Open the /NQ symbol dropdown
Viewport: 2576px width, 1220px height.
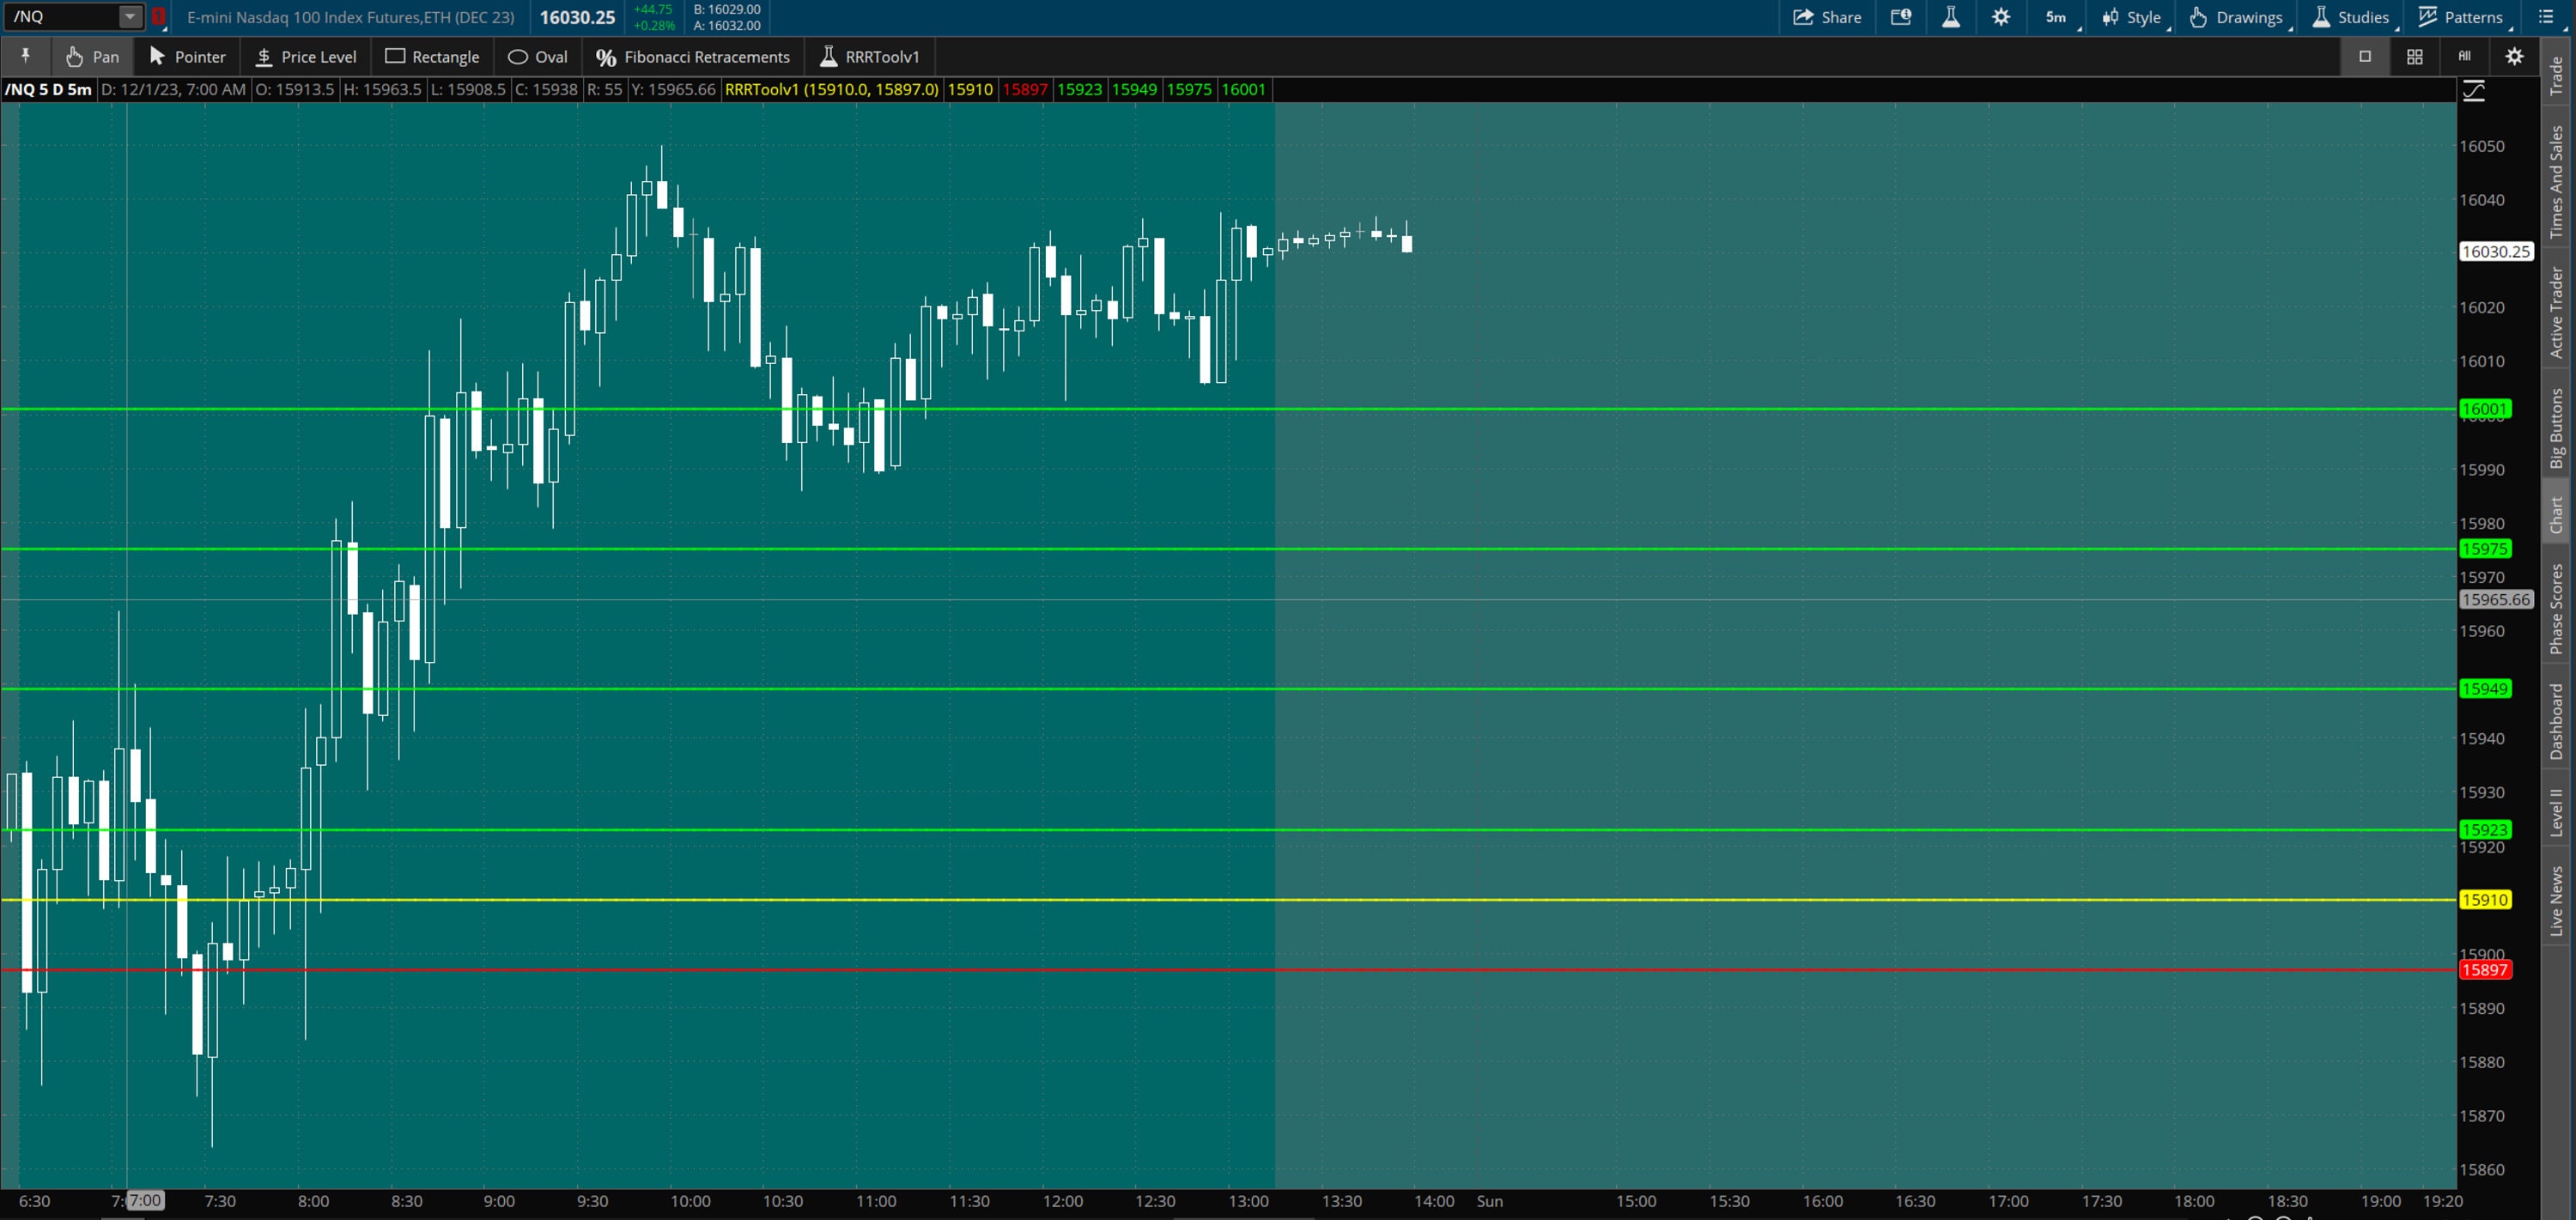pos(128,16)
